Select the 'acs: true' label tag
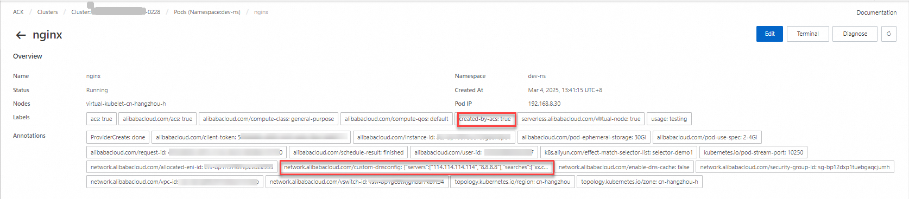909x199 pixels. (x=102, y=119)
